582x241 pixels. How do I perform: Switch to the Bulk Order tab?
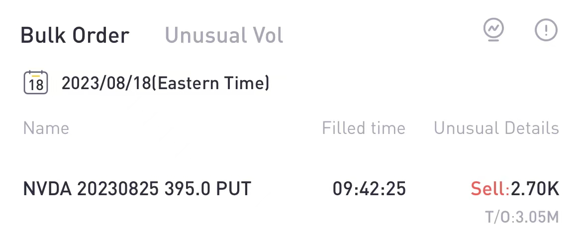tap(75, 35)
